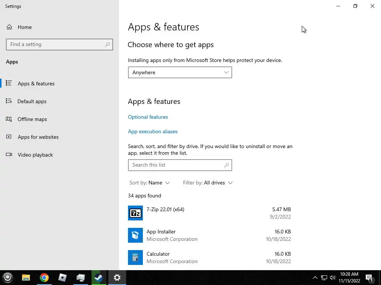Image resolution: width=381 pixels, height=285 pixels.
Task: Select the App Installer icon
Action: click(x=135, y=235)
